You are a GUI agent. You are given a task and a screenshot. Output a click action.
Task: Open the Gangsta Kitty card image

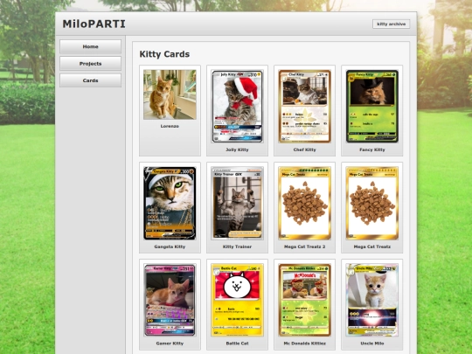click(x=170, y=203)
